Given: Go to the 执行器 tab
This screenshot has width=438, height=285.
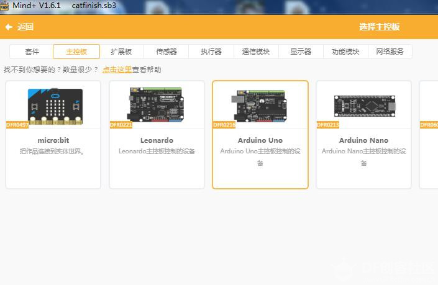Looking at the screenshot, I should click(211, 52).
